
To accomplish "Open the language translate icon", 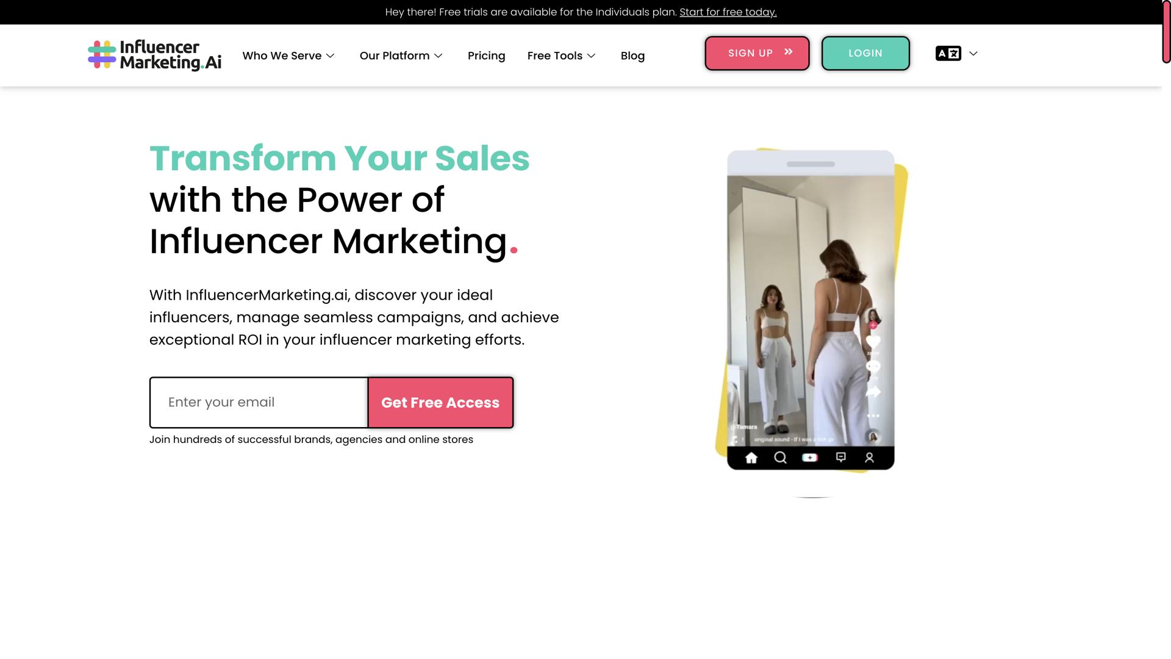I will pyautogui.click(x=948, y=54).
